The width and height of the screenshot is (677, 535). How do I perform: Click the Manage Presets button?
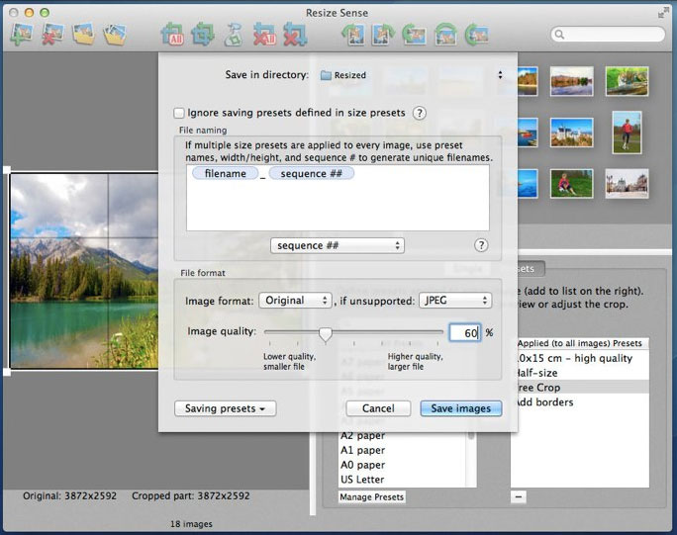[x=371, y=497]
